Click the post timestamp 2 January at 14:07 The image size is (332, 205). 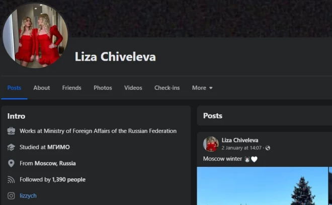tap(241, 148)
